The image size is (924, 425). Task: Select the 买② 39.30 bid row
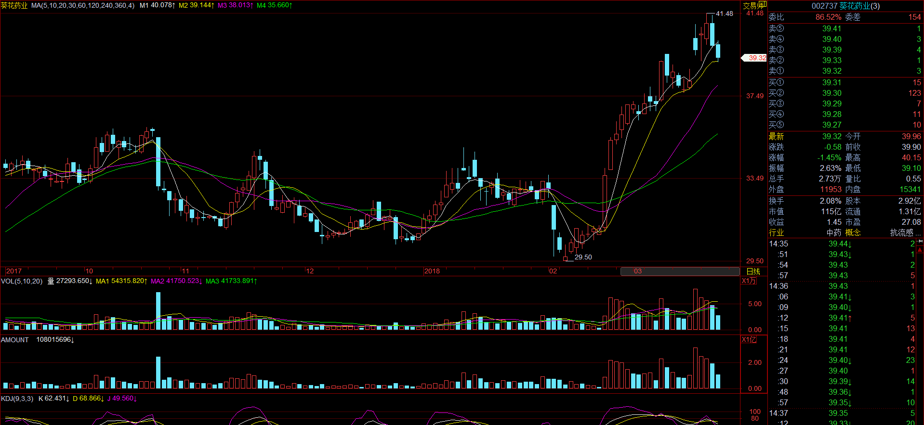click(845, 93)
